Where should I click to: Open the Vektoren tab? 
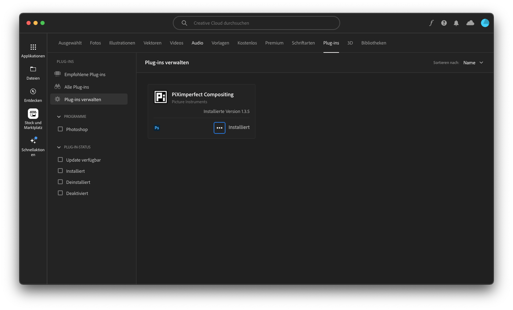[x=153, y=43]
